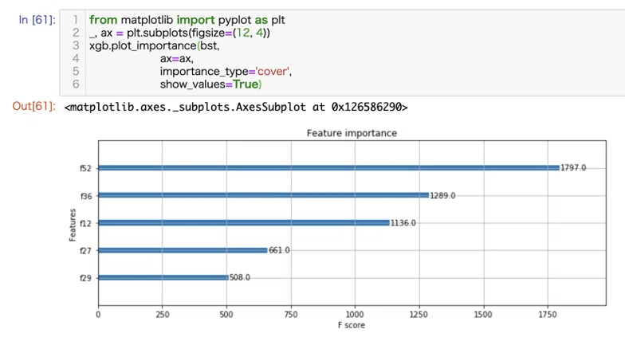
Task: Click the f52 y-axis tick label
Action: pyautogui.click(x=86, y=169)
